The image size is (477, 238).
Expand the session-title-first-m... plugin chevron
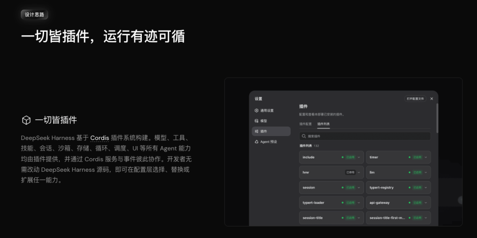click(426, 218)
